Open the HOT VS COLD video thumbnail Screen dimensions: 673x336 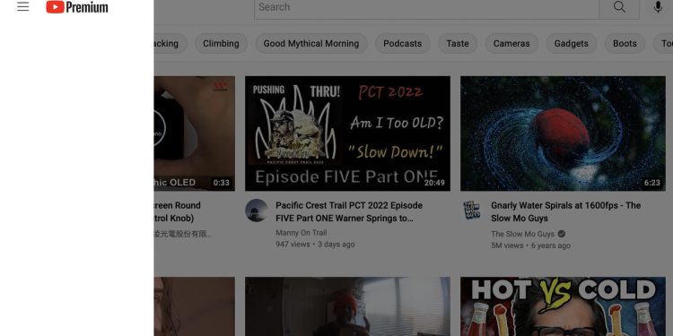(x=563, y=306)
